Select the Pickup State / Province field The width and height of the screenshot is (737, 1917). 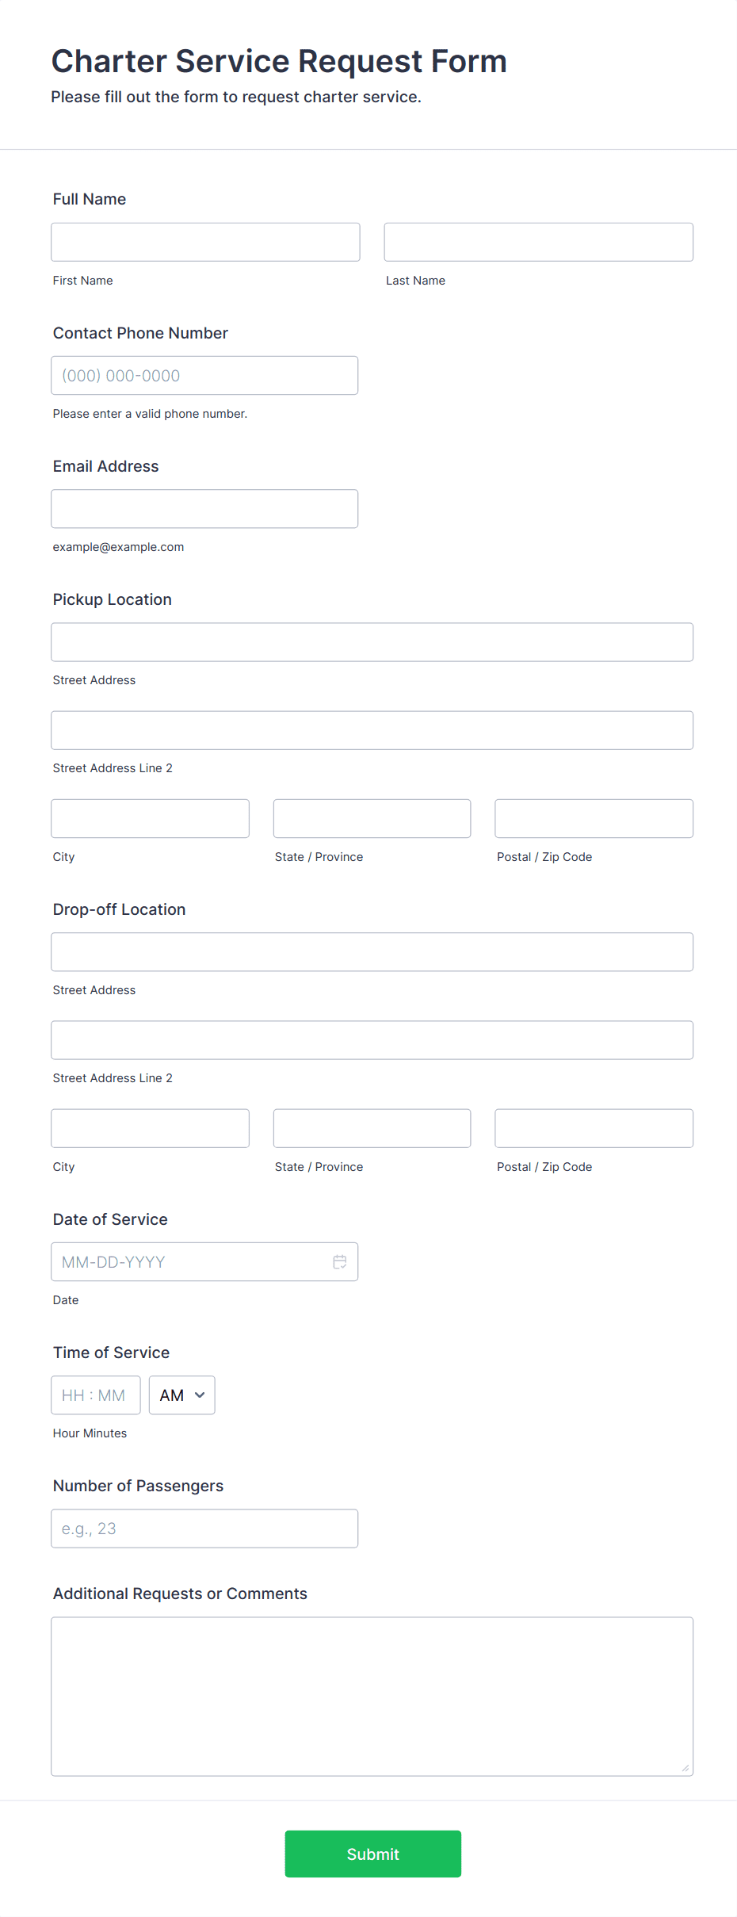(x=372, y=818)
